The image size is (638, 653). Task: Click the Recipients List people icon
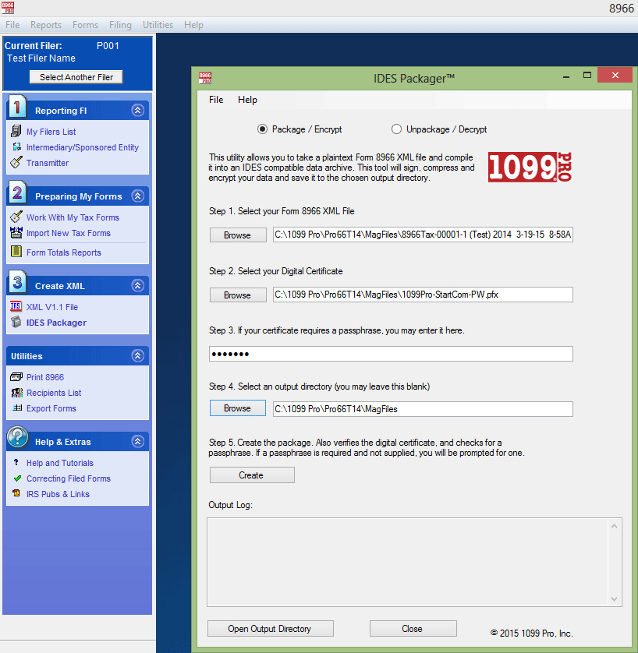point(16,392)
